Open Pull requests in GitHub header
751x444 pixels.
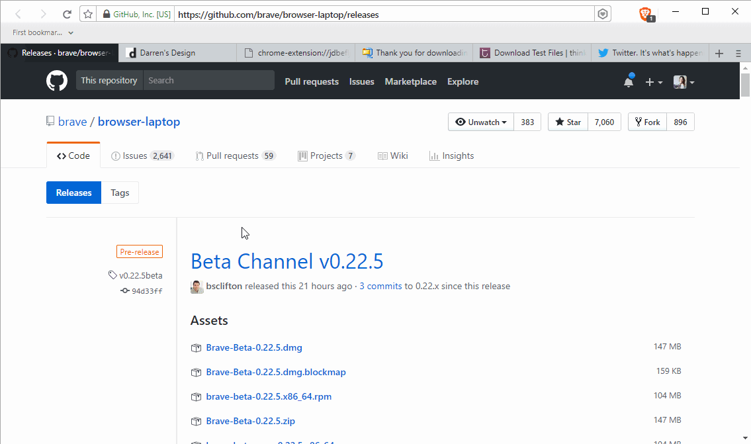[312, 81]
